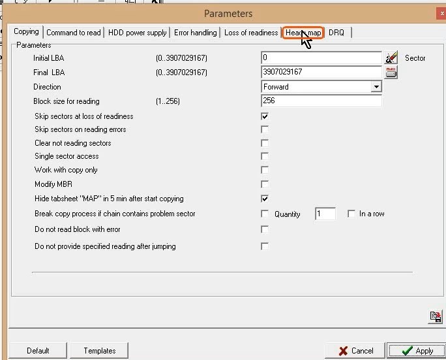Open the Error handling tab
The width and height of the screenshot is (446, 360).
coord(195,33)
